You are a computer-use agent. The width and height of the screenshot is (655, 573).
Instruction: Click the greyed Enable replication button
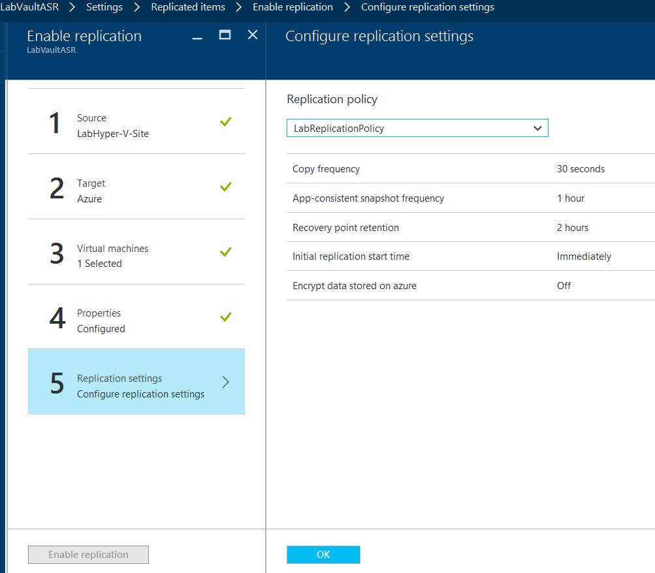88,555
